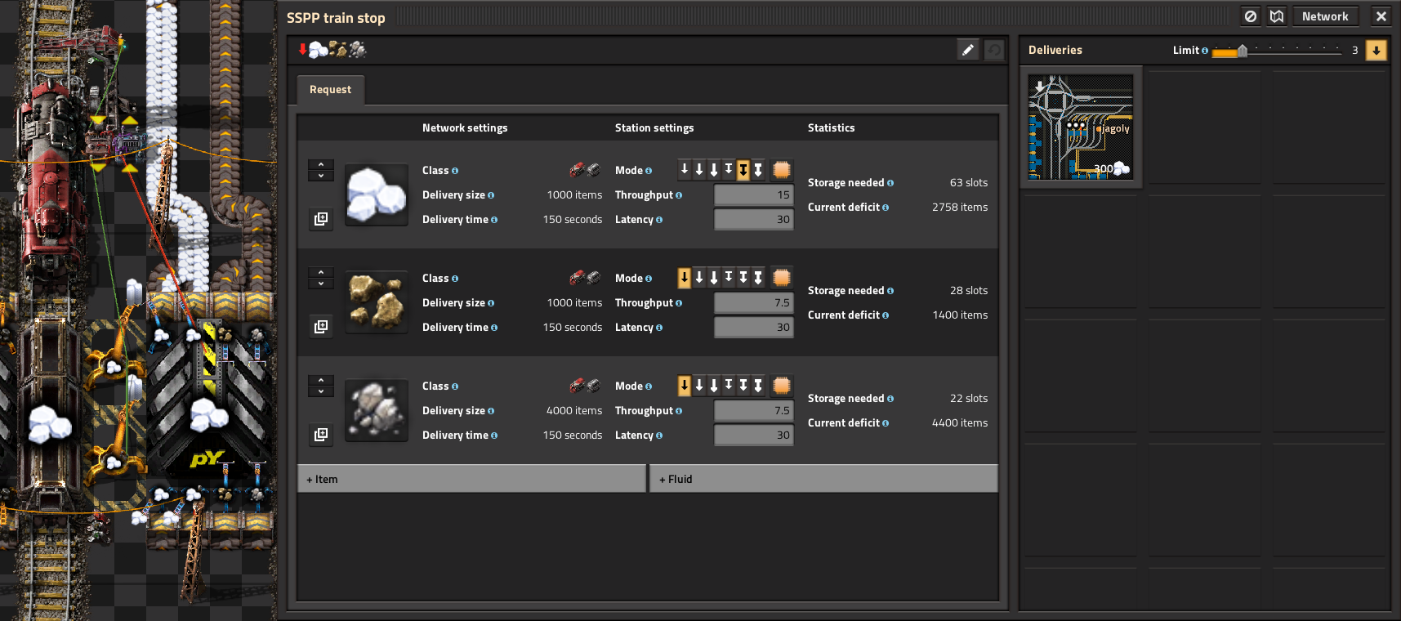Screen dimensions: 1401x621
Task: Click the pencil rename icon for the stop
Action: click(968, 50)
